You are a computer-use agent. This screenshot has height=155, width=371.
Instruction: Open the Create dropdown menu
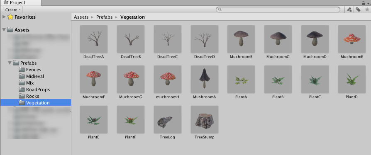pyautogui.click(x=13, y=10)
